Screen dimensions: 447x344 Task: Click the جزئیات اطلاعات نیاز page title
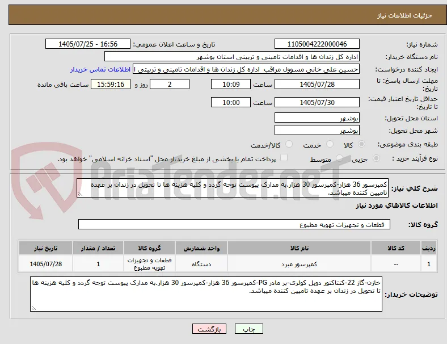point(405,15)
